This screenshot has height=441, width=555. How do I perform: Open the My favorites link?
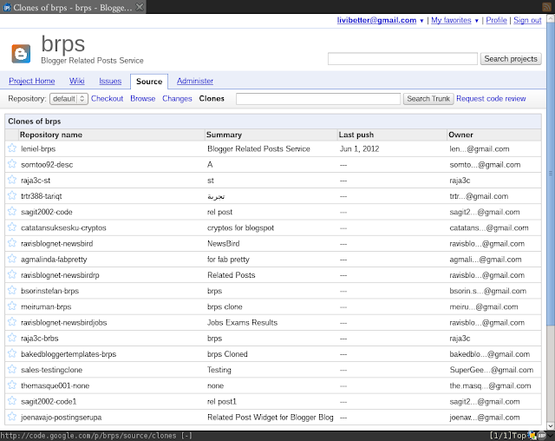pyautogui.click(x=451, y=20)
